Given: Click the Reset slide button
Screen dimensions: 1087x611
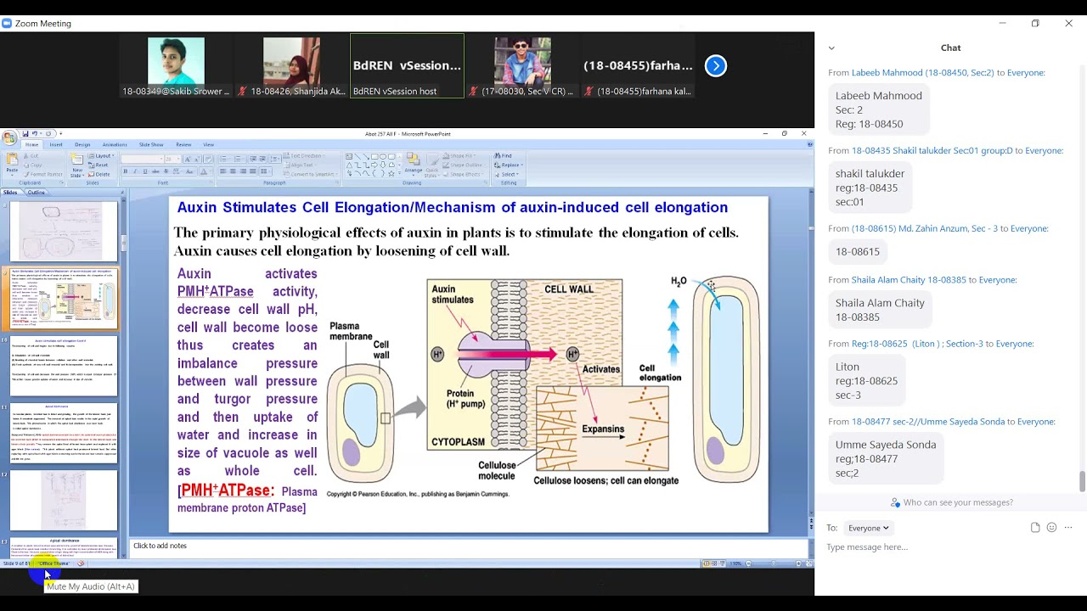Looking at the screenshot, I should 99,165.
